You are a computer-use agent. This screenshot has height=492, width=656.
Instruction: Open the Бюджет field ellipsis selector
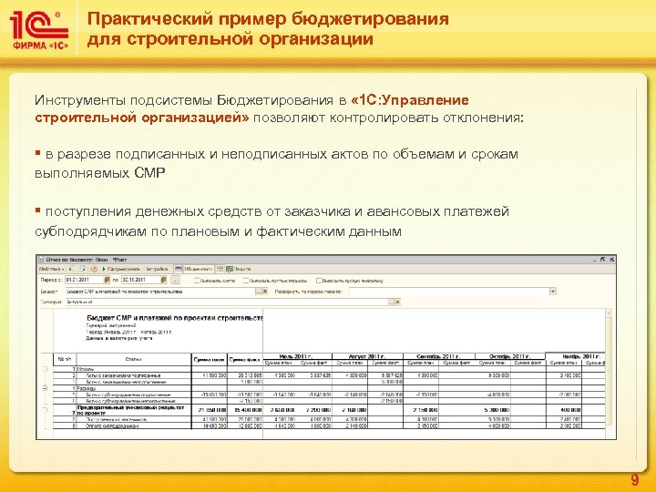tap(259, 292)
